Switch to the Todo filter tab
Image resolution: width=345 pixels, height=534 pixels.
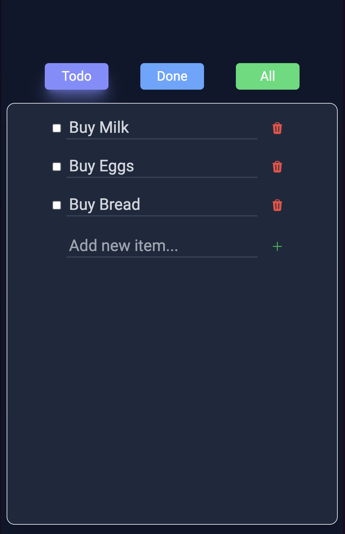(x=77, y=76)
